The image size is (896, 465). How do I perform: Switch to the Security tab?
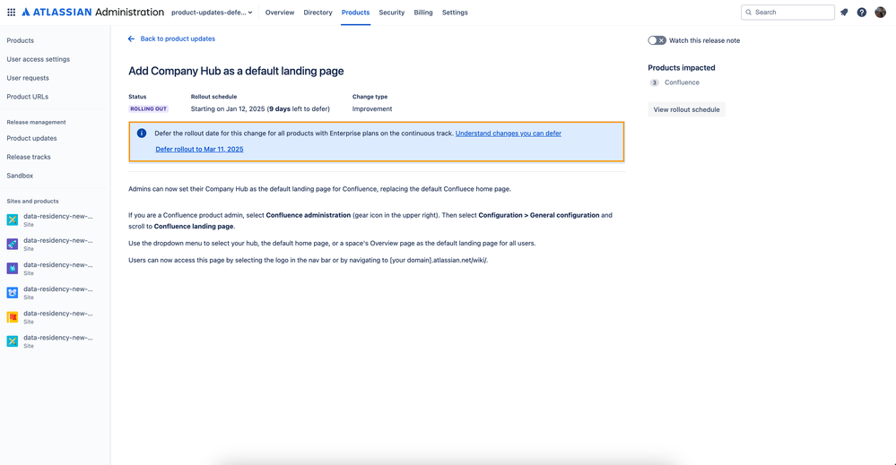click(x=391, y=12)
